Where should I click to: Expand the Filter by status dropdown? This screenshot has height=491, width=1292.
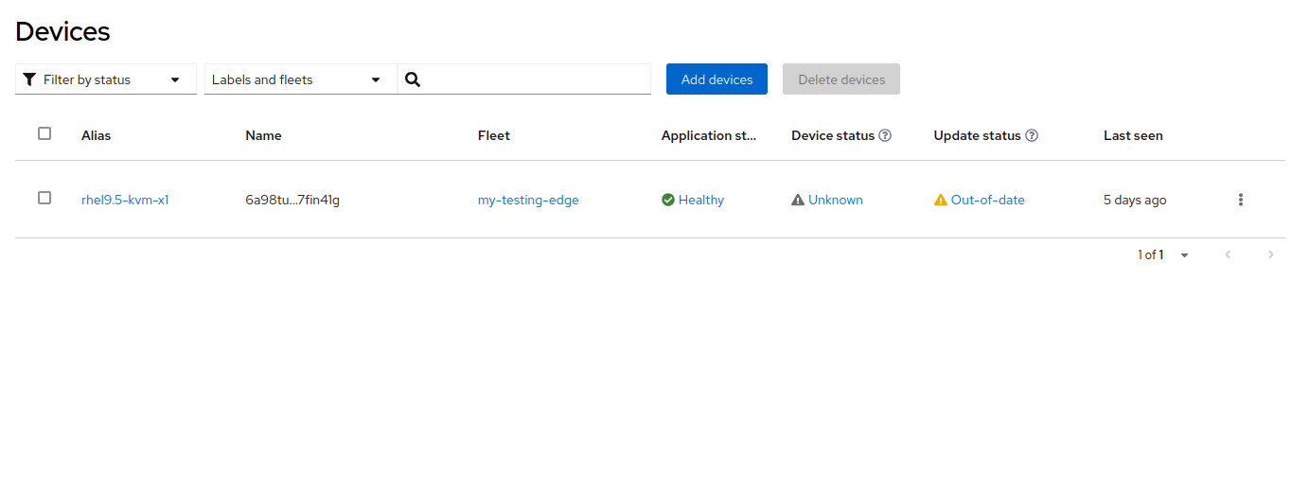[x=106, y=79]
